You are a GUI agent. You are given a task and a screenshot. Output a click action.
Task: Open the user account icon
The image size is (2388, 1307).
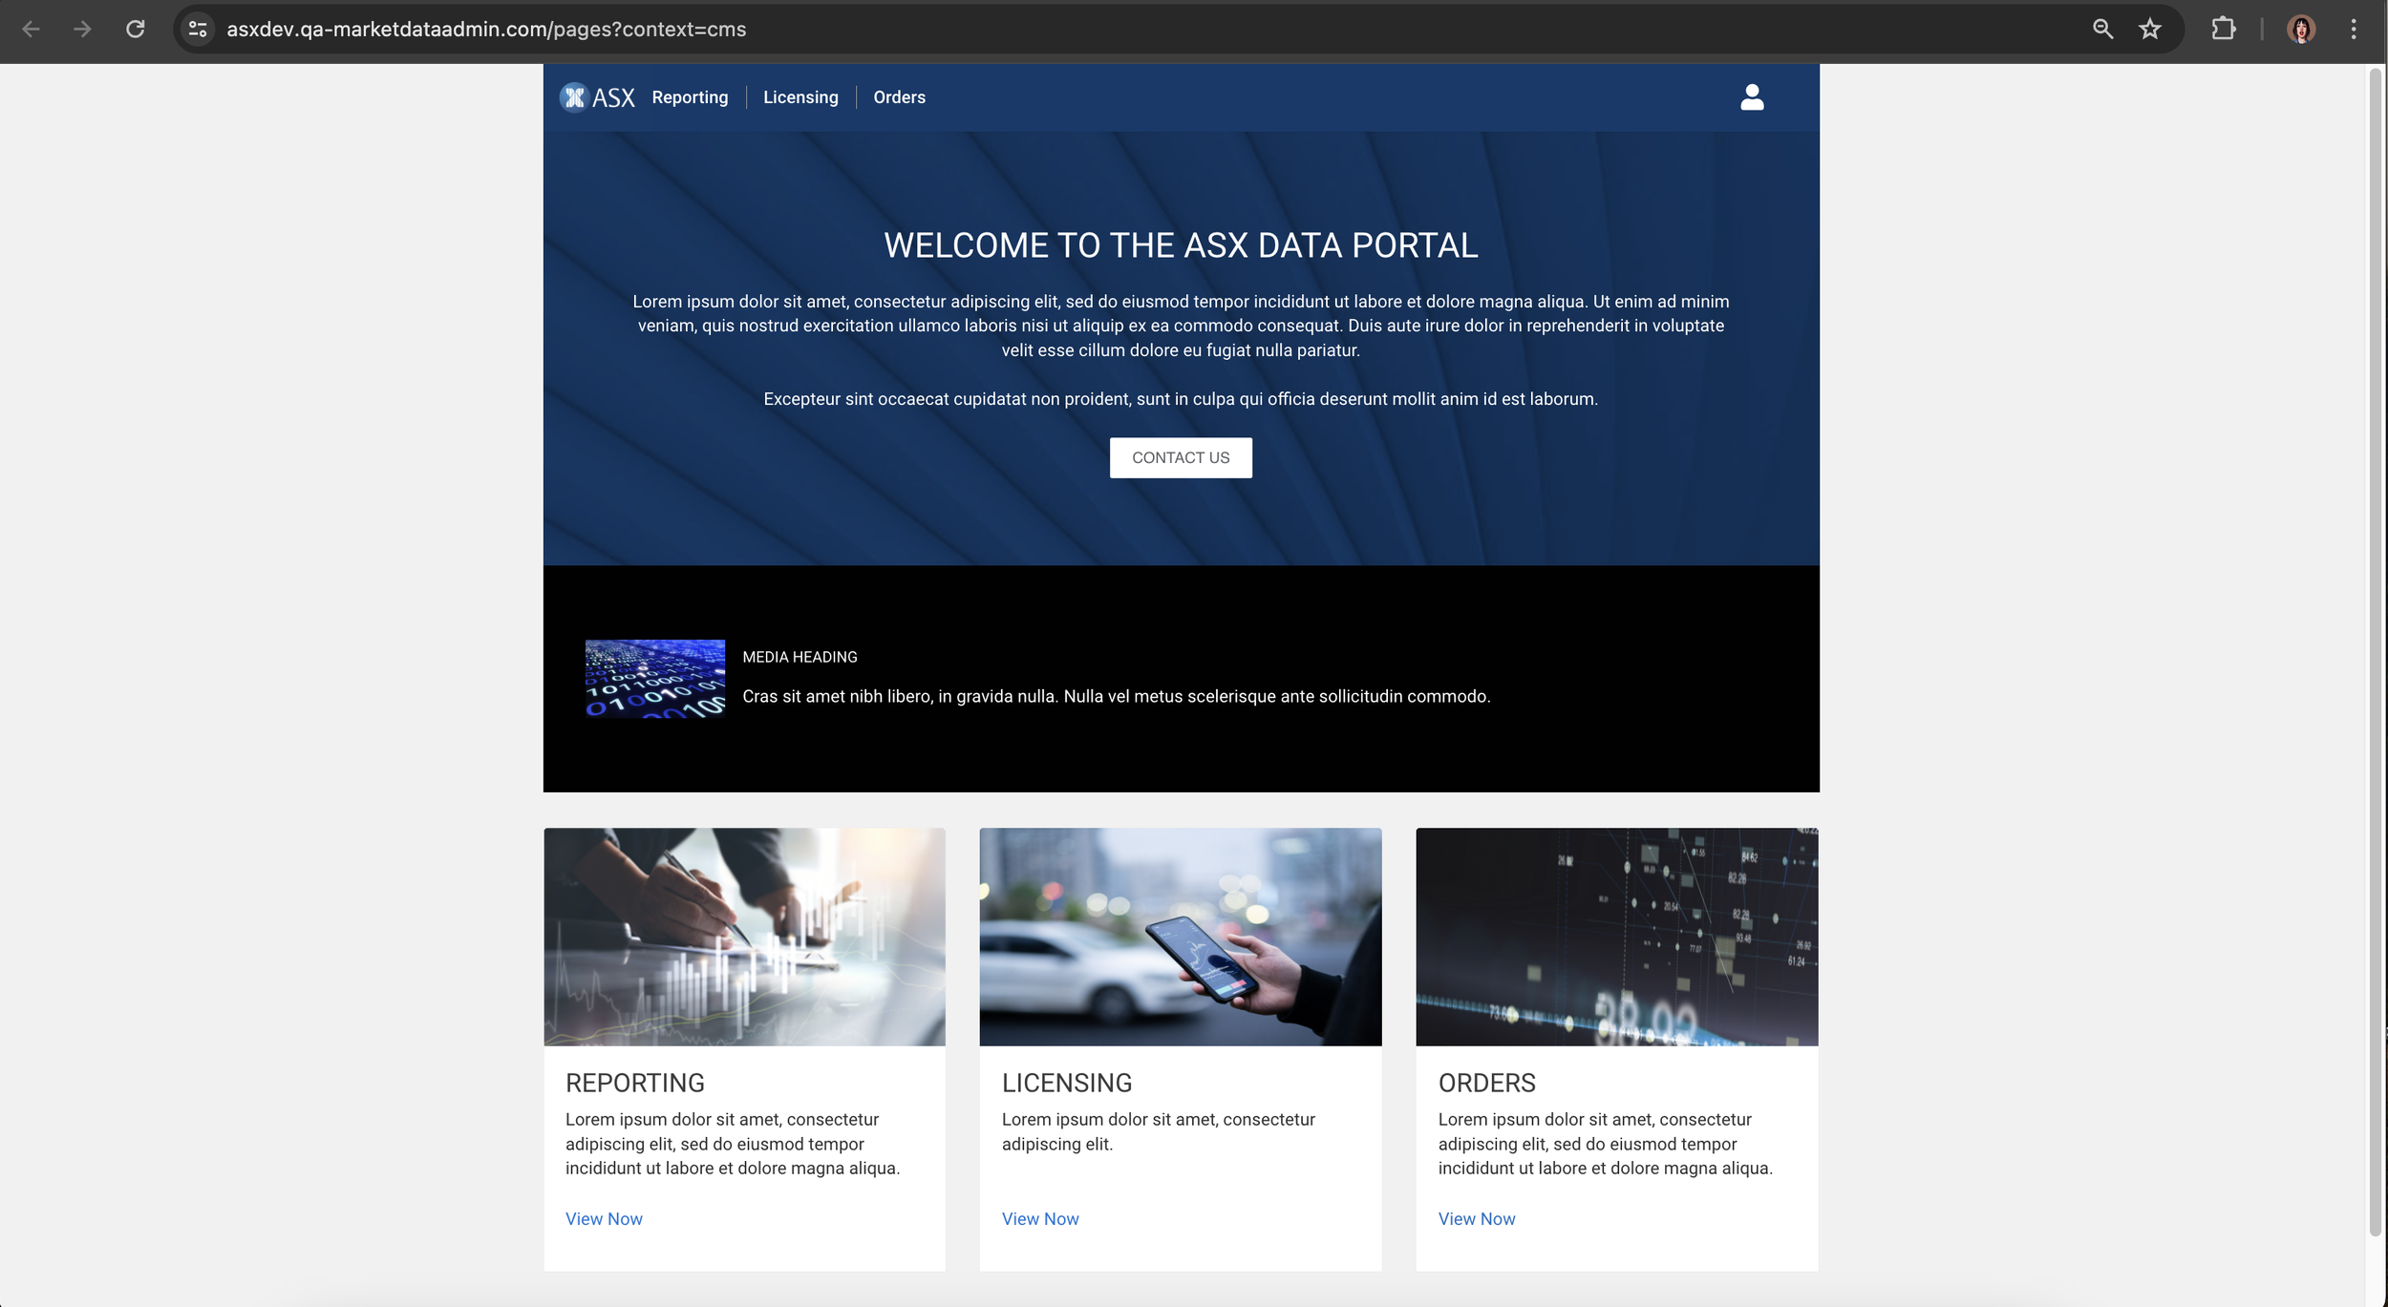pyautogui.click(x=1751, y=96)
